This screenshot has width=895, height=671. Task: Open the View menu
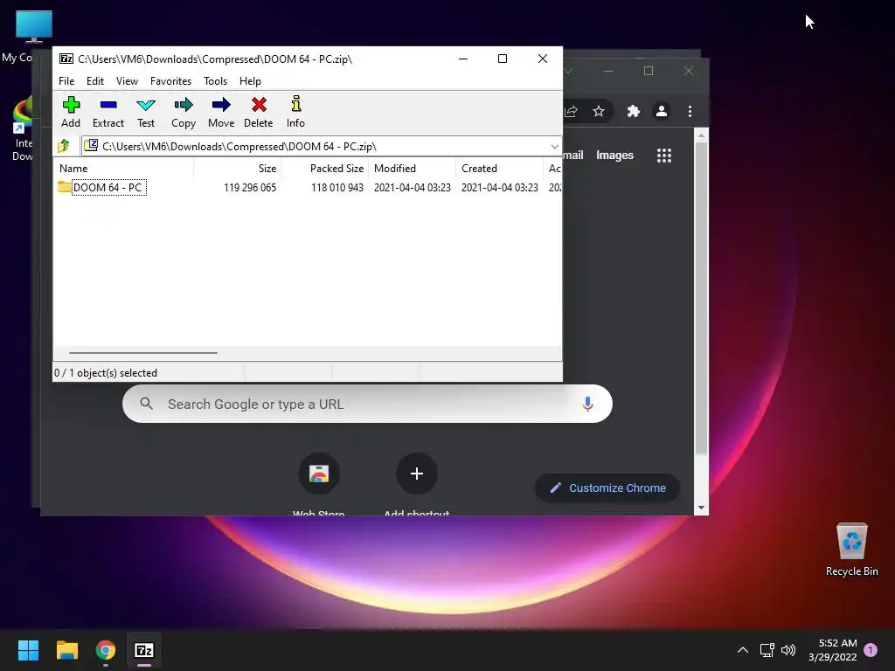pos(127,81)
